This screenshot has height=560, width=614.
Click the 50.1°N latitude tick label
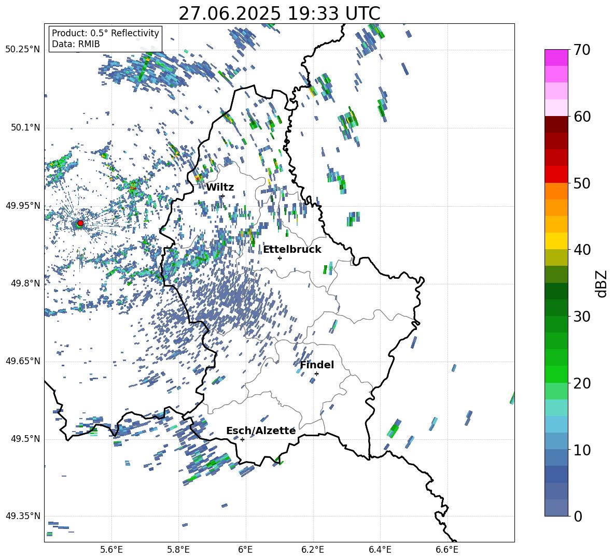click(25, 128)
